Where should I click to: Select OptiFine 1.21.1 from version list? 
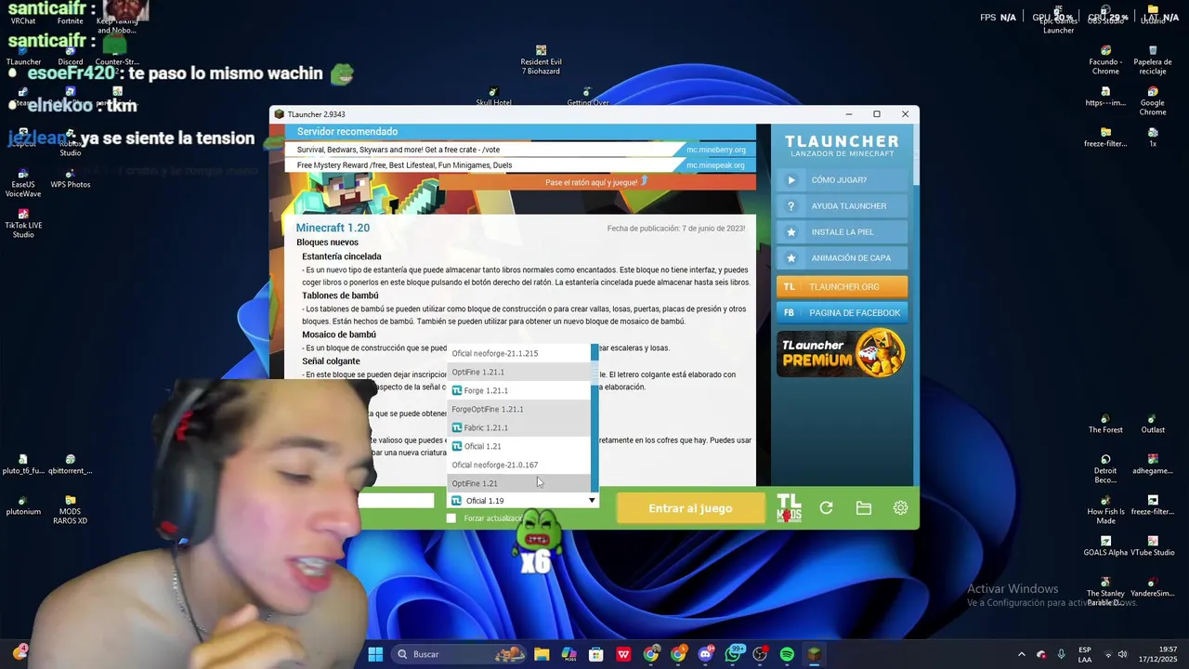click(x=519, y=372)
